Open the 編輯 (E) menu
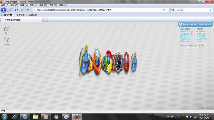214x120 pixels. coord(14,5)
